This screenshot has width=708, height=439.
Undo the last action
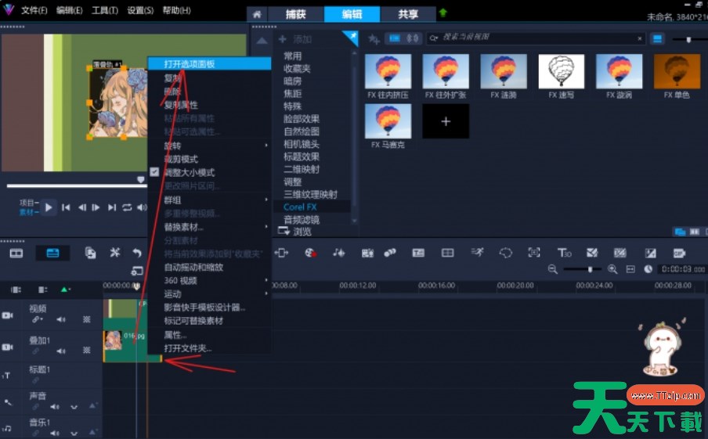(x=137, y=253)
